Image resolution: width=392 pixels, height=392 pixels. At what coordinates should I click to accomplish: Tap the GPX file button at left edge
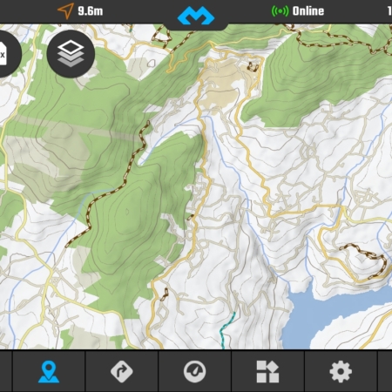[6, 54]
